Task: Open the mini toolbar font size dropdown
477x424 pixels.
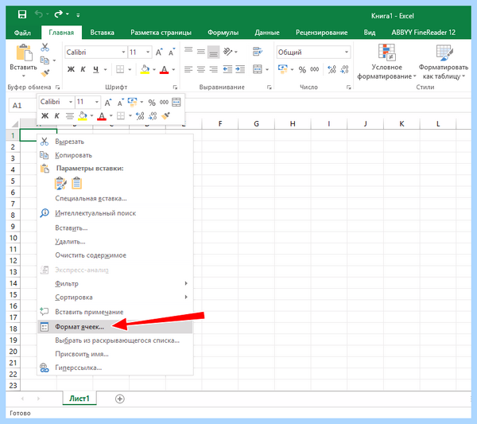Action: [97, 102]
